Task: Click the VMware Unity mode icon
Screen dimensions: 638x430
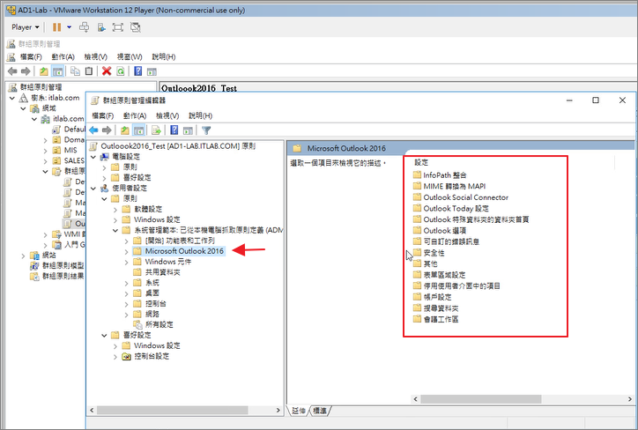Action: (x=135, y=27)
